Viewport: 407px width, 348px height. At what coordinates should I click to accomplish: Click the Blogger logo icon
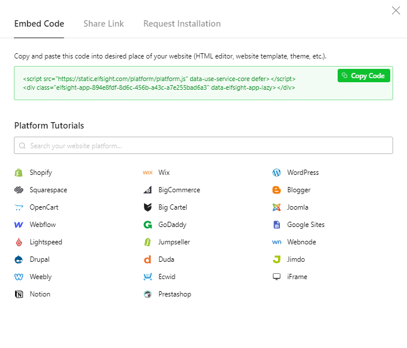[x=277, y=190]
